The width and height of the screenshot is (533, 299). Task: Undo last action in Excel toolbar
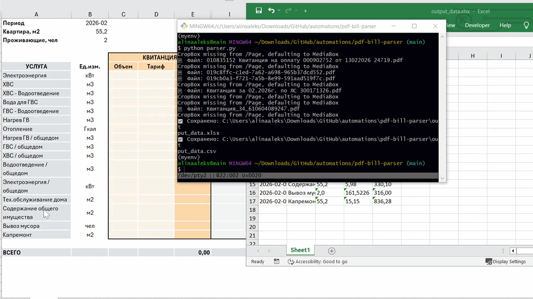coord(271,11)
